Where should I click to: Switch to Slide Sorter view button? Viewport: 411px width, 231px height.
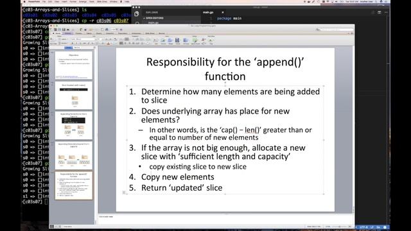pyautogui.click(x=56, y=227)
